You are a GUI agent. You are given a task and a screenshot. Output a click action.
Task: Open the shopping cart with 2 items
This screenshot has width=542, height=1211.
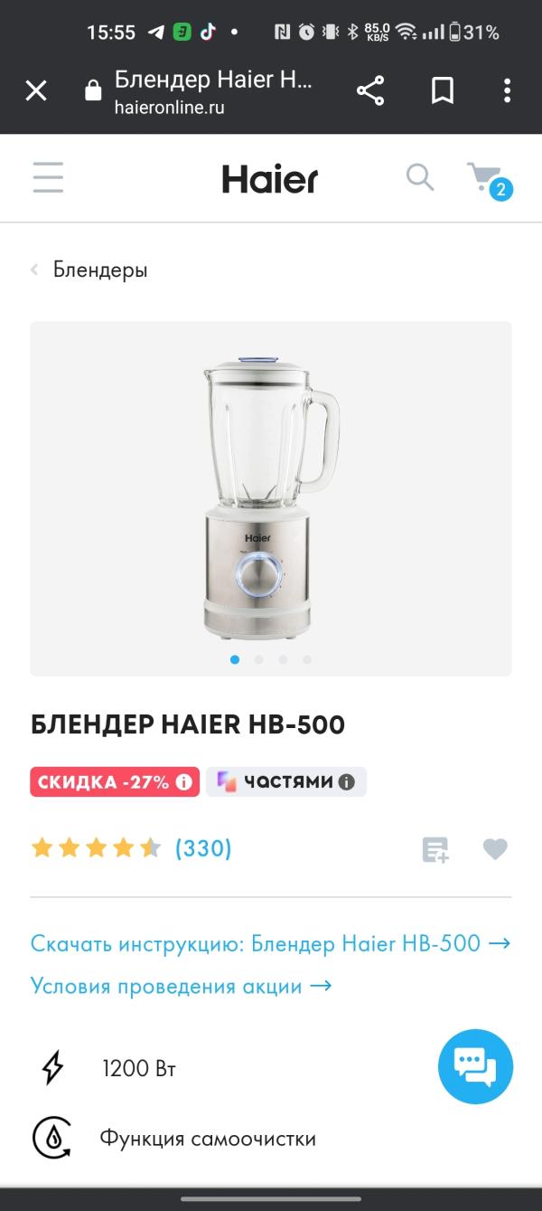click(489, 180)
